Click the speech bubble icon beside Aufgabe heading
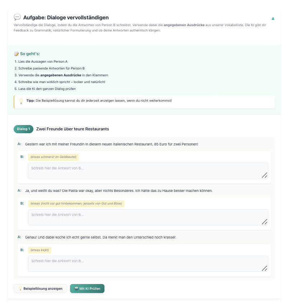Viewport: 285px width, 303px height. click(x=17, y=17)
